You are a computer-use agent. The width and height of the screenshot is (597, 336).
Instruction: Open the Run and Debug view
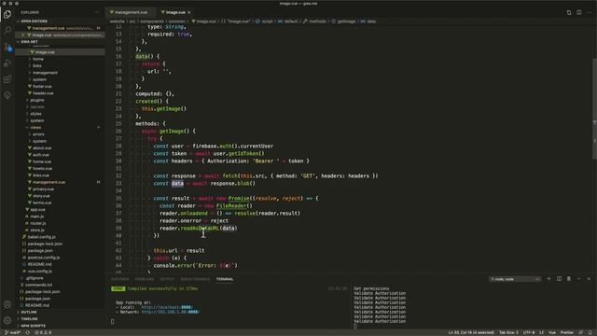pyautogui.click(x=7, y=63)
